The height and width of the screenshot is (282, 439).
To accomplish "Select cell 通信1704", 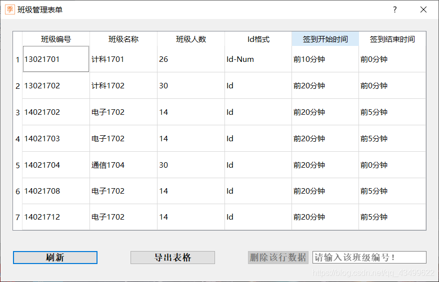I will (x=123, y=165).
